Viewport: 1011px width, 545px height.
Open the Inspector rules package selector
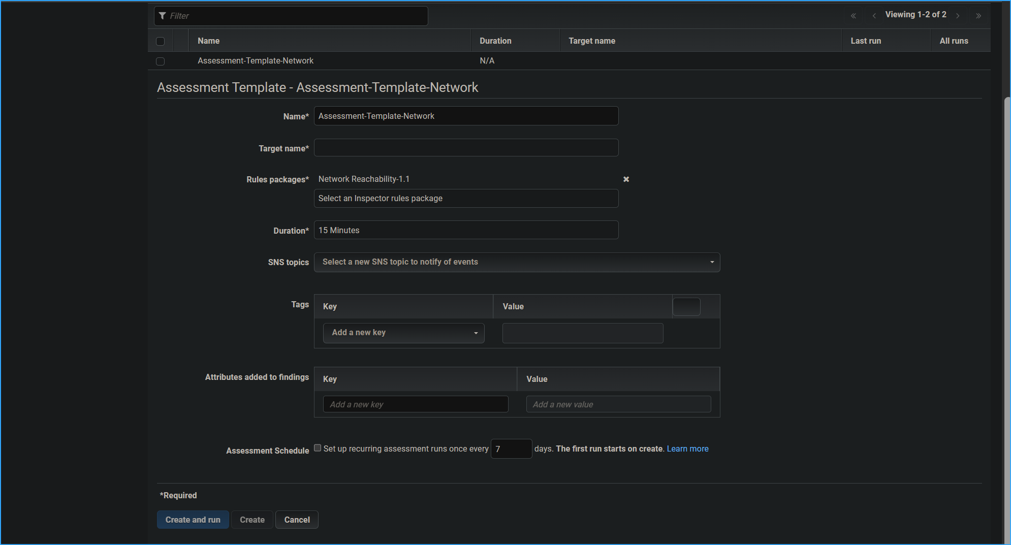pyautogui.click(x=466, y=199)
